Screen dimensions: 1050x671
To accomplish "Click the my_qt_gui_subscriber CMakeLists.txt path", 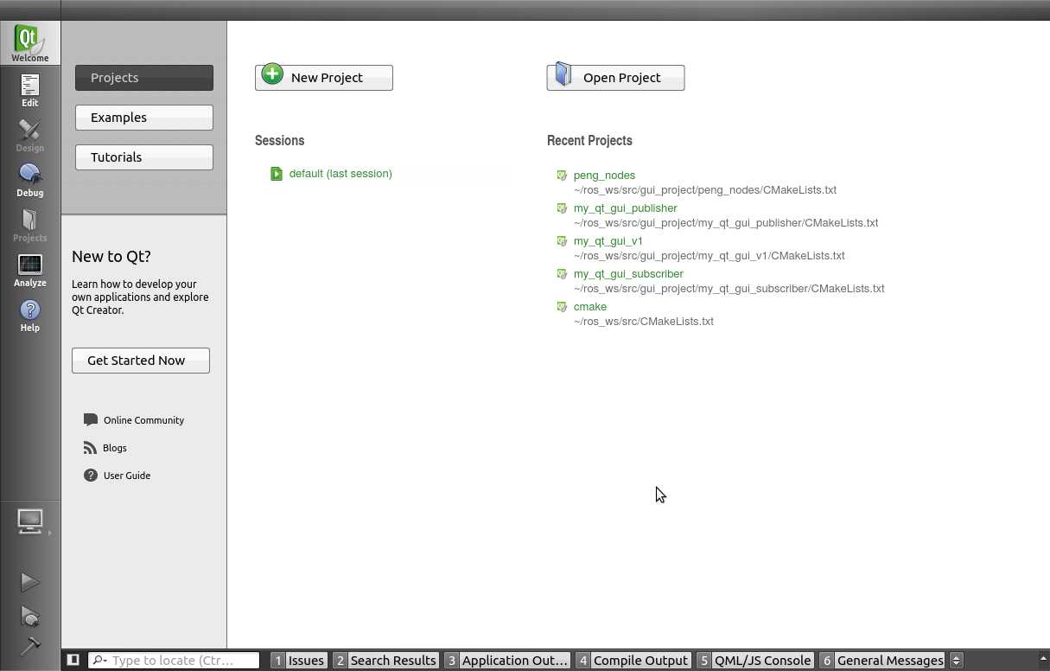I will 729,289.
